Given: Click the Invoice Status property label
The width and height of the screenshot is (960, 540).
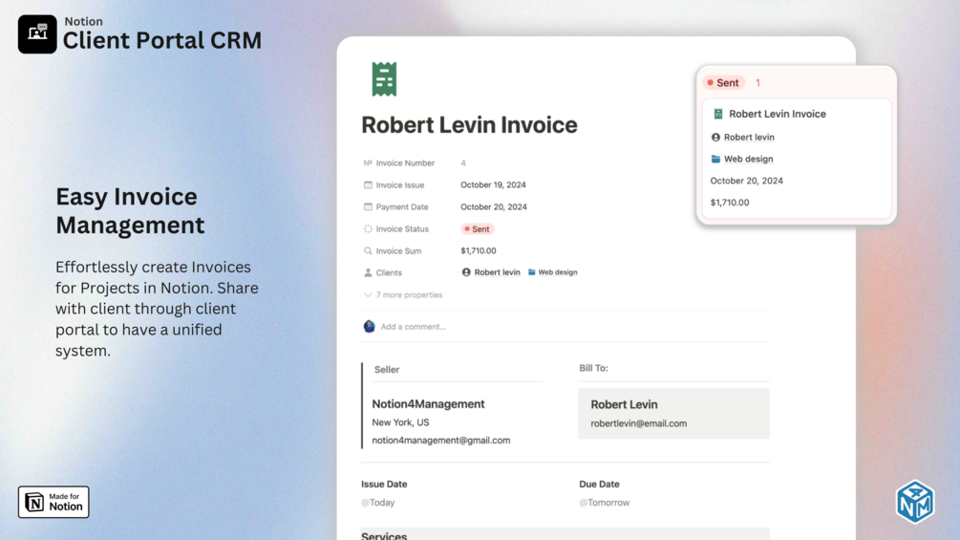Looking at the screenshot, I should pos(402,229).
